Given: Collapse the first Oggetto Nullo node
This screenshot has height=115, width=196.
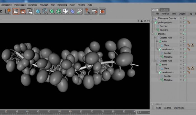Looking at the screenshot, I should tap(155, 38).
